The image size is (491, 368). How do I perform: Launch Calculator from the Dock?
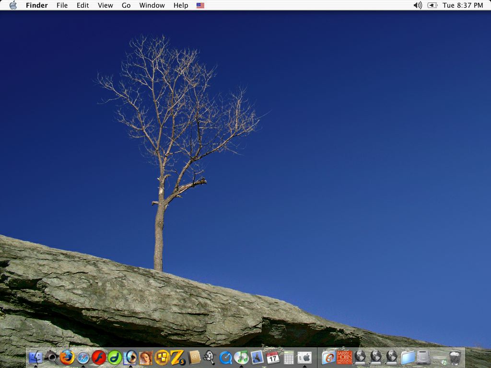tap(288, 357)
